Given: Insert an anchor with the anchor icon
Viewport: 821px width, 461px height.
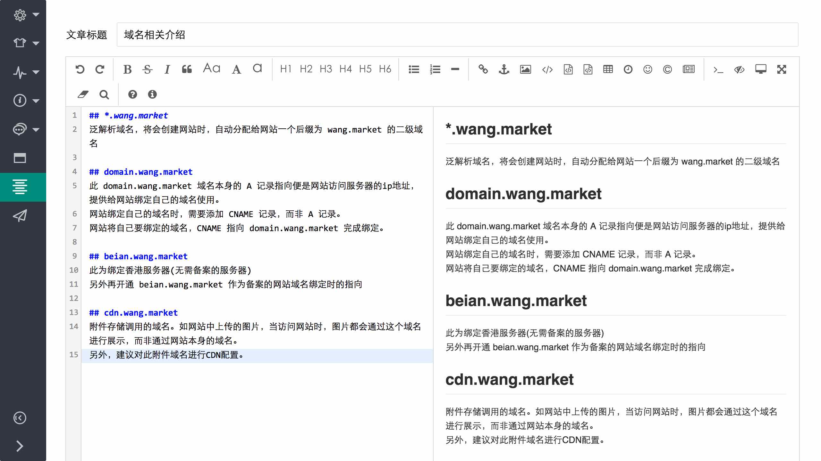Looking at the screenshot, I should coord(504,69).
